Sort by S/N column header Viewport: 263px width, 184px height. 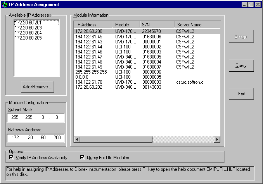coord(157,25)
